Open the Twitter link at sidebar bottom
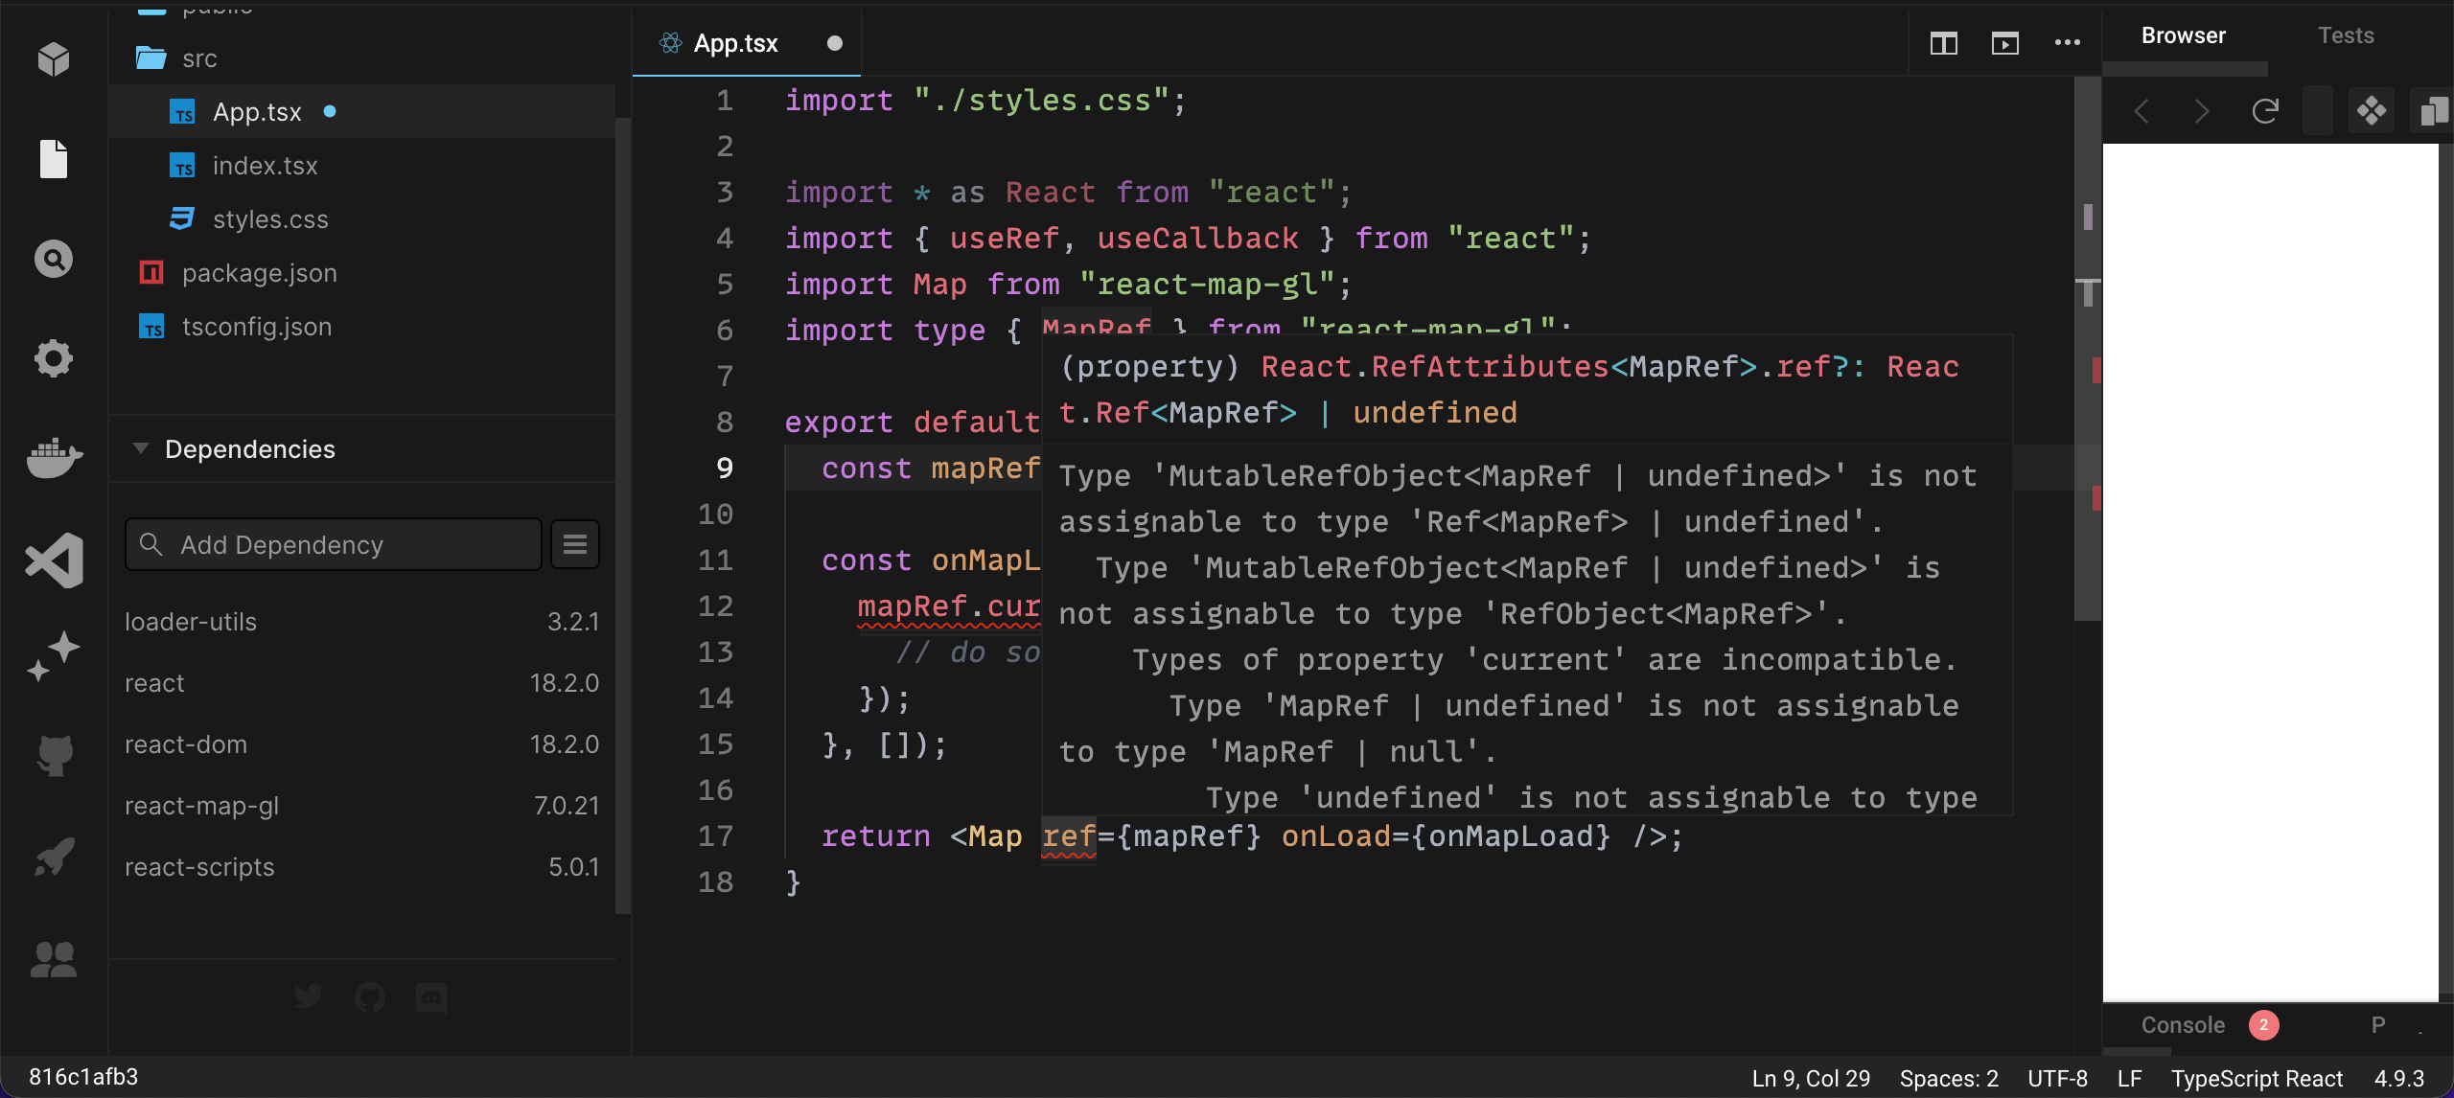This screenshot has width=2454, height=1098. 308,996
